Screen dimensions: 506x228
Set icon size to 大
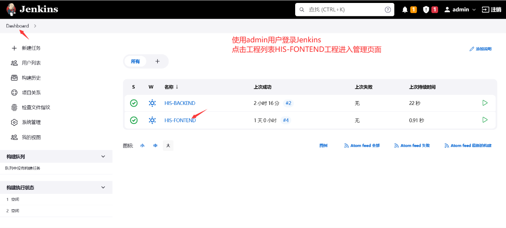point(168,146)
